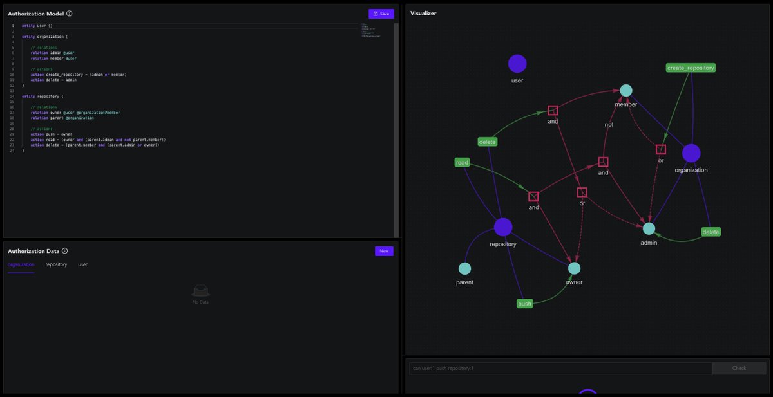Viewport: 773px width, 397px height.
Task: Click code line 'relation member @user'
Action: click(x=53, y=58)
